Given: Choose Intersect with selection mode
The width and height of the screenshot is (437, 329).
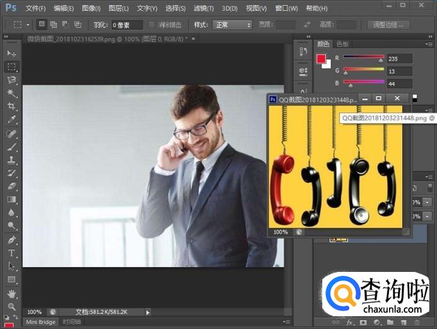Looking at the screenshot, I should (x=78, y=24).
